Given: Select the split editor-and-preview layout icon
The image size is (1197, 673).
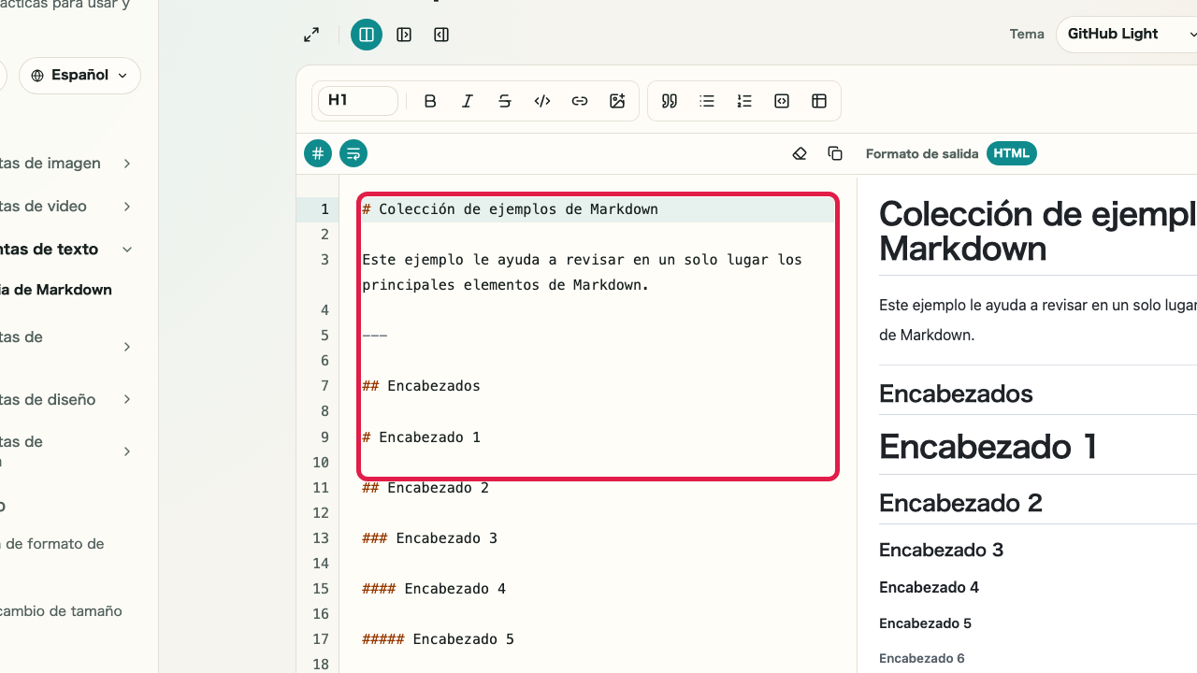Looking at the screenshot, I should (x=367, y=35).
